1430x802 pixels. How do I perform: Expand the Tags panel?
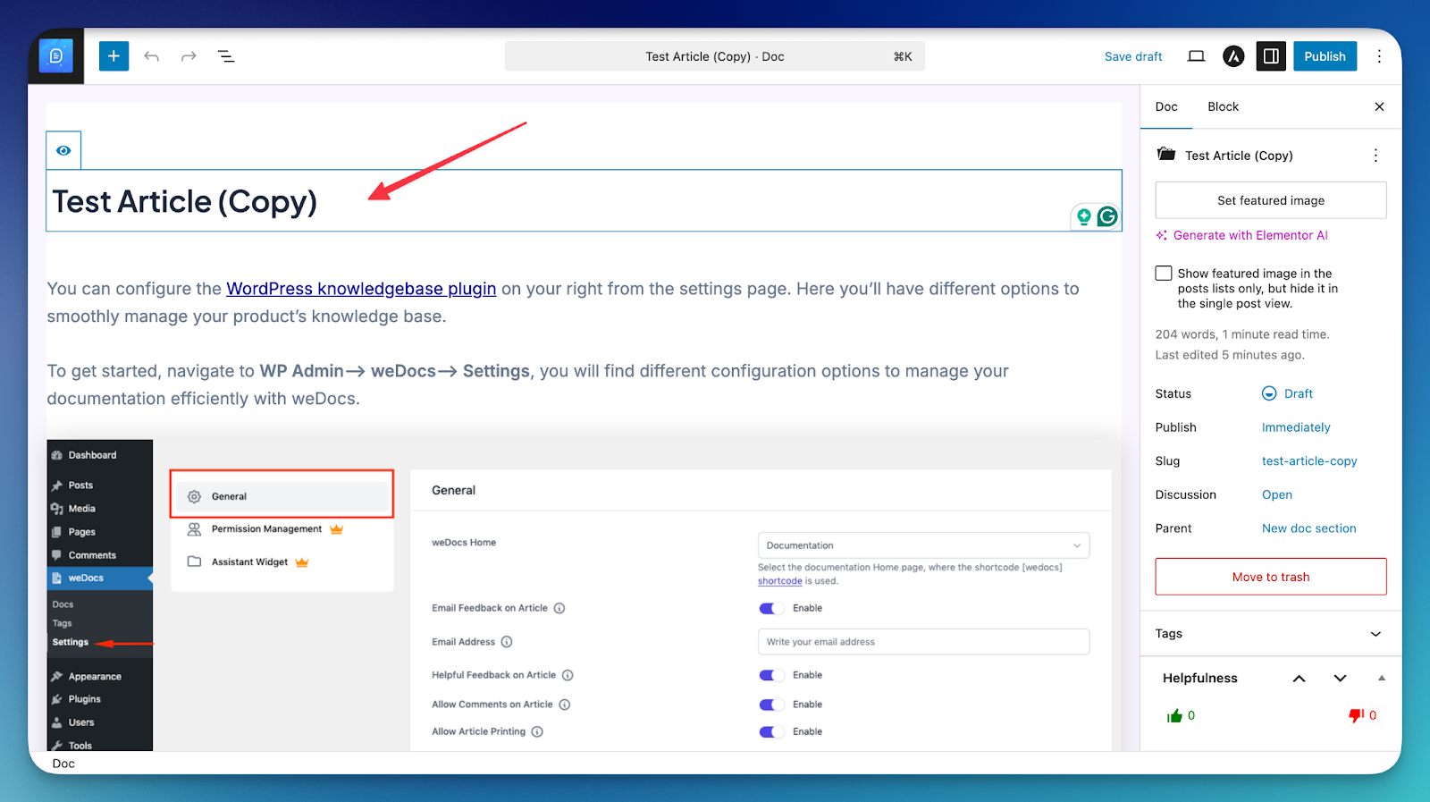(x=1375, y=634)
